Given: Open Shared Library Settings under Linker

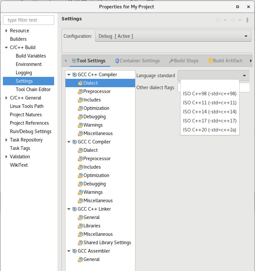Looking at the screenshot, I should 107,243.
